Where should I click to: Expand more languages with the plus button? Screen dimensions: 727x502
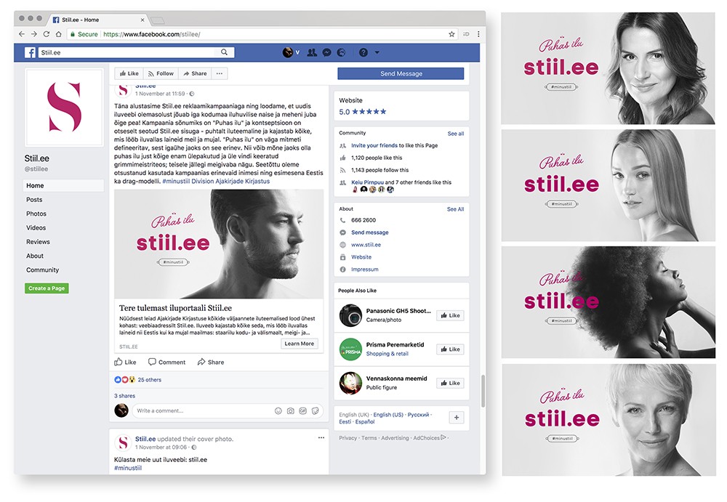[457, 418]
